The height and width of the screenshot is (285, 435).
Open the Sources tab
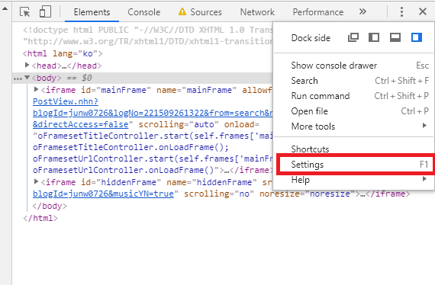(x=206, y=12)
